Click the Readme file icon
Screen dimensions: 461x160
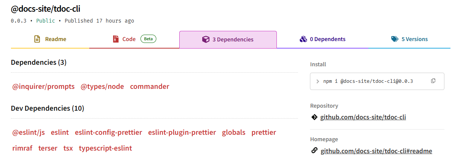37,39
